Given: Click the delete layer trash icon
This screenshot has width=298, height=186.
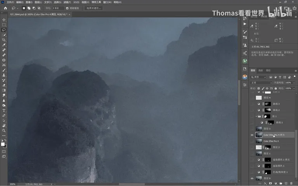Looking at the screenshot, I should click(291, 183).
